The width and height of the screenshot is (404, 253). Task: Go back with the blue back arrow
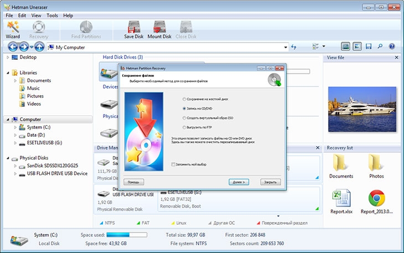13,47
